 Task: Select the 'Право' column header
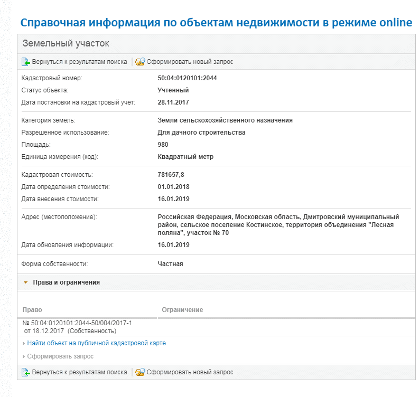[x=32, y=310]
